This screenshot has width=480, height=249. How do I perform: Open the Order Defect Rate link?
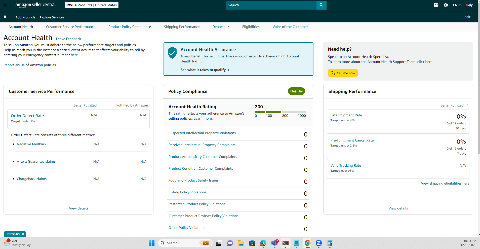[x=27, y=116]
